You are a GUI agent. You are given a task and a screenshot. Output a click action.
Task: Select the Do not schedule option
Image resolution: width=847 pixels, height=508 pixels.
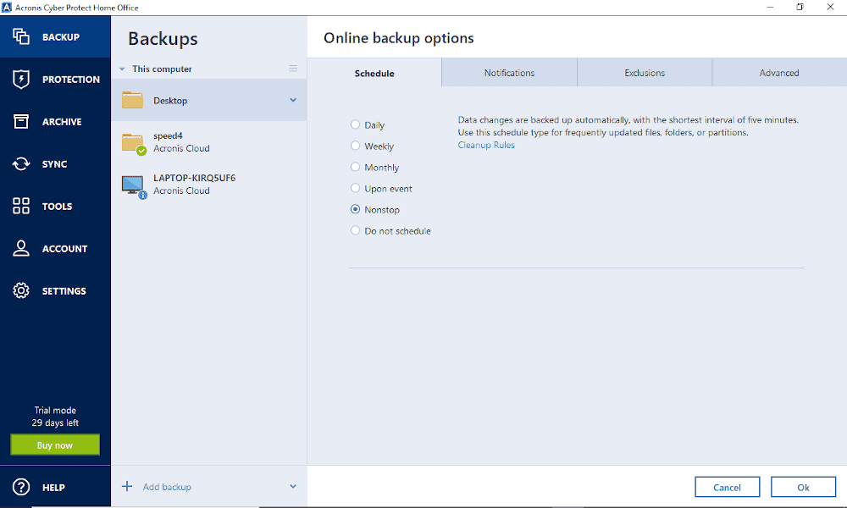coord(356,231)
